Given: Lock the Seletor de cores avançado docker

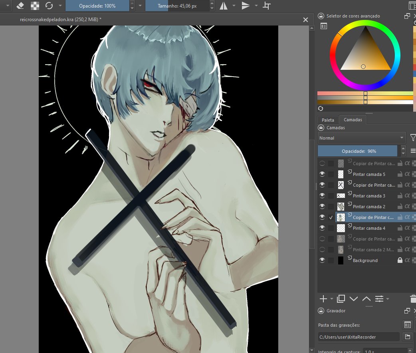Looking at the screenshot, I should pyautogui.click(x=321, y=16).
